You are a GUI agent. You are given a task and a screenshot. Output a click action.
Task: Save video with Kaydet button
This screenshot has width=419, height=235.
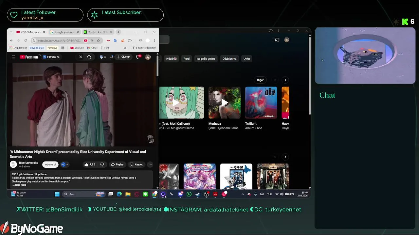tap(136, 164)
